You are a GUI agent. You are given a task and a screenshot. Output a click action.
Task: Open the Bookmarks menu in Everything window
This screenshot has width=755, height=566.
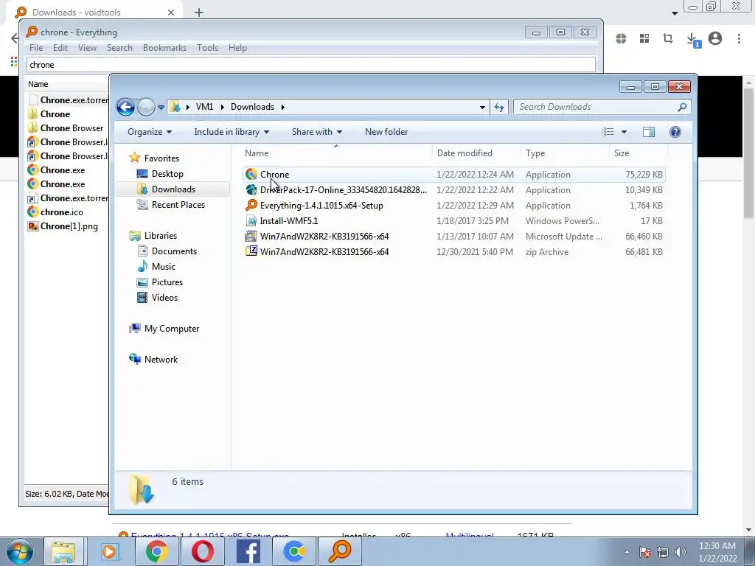164,48
